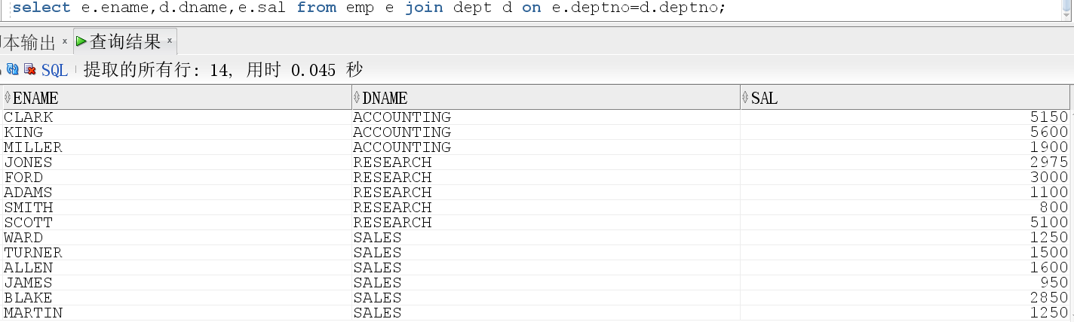Viewport: 1074px width, 322px height.
Task: Click the sort arrows icon beside ENAME
Action: coord(8,98)
